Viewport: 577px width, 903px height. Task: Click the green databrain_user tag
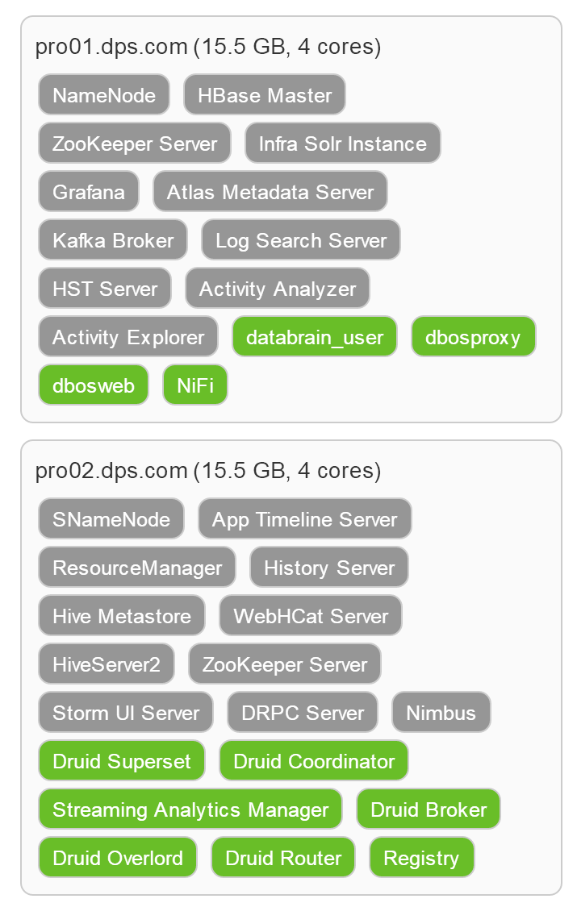pos(315,337)
